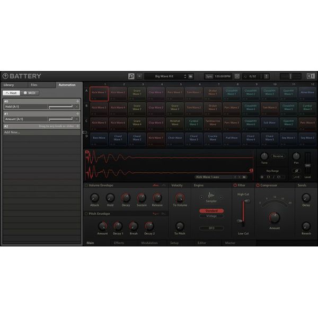Click the waveform end marker E
Viewport: 318px width, 318px height.
[251, 170]
